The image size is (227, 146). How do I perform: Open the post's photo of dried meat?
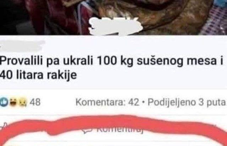(x=113, y=17)
